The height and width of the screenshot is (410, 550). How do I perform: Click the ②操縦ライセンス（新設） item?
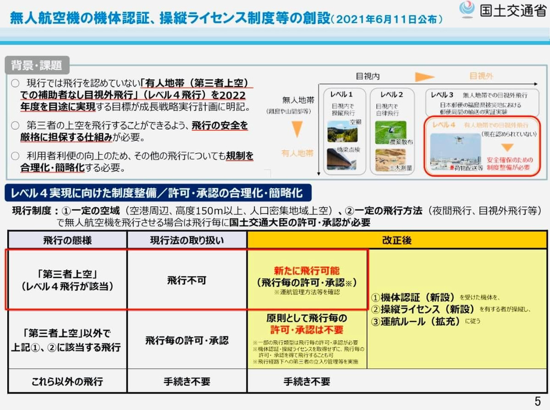tap(424, 309)
